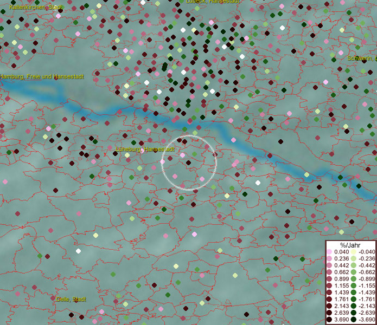377x325 pixels.
Task: Click the '-0.662' legend value text
Action: click(367, 272)
